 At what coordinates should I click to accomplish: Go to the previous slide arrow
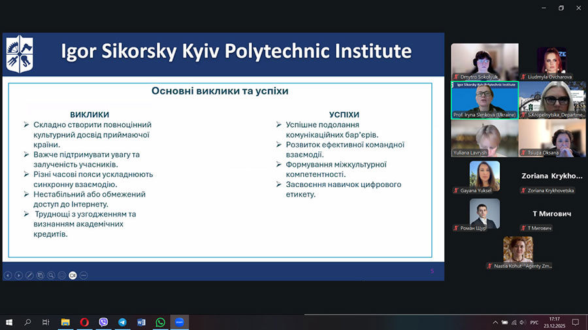pyautogui.click(x=7, y=275)
